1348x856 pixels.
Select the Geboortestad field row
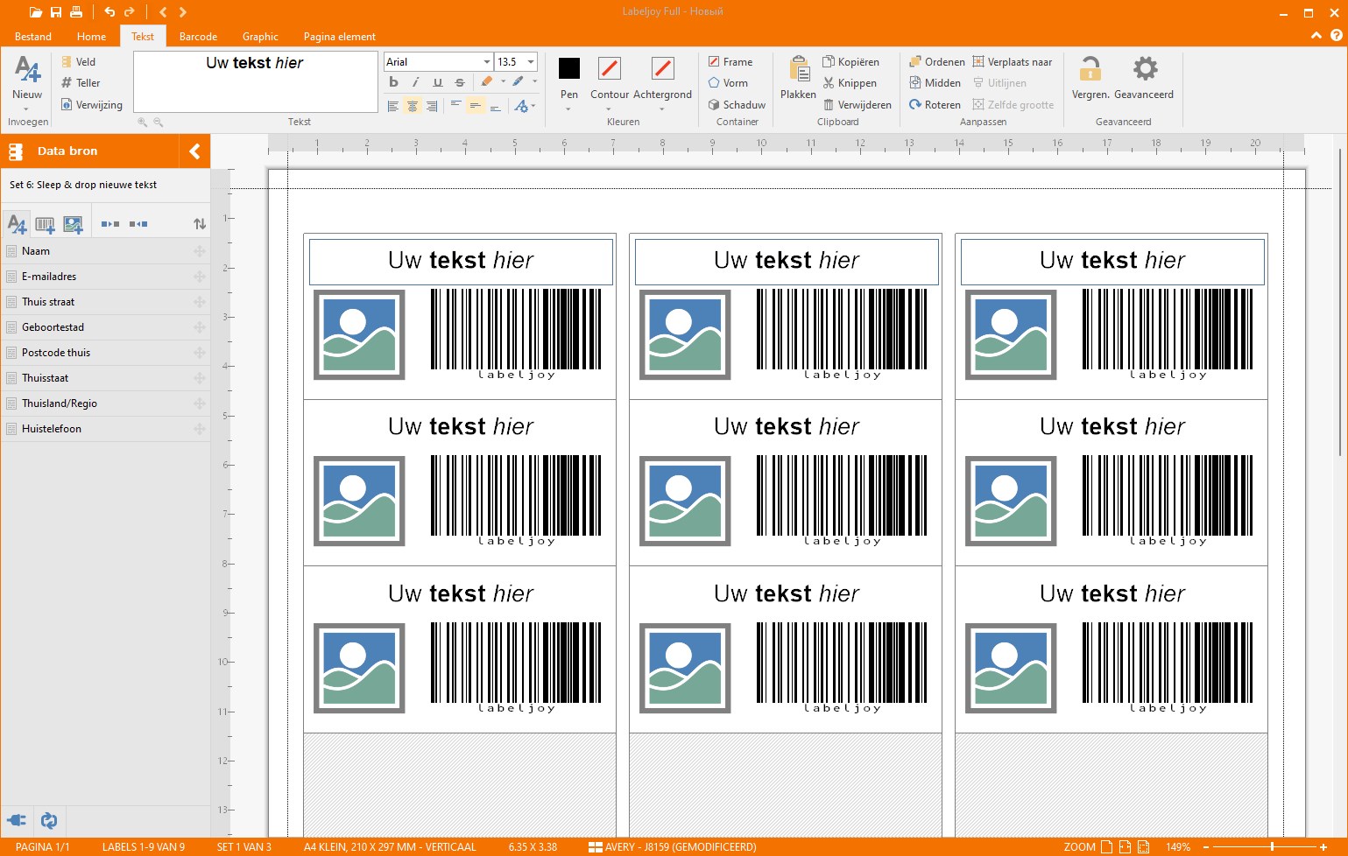[106, 327]
